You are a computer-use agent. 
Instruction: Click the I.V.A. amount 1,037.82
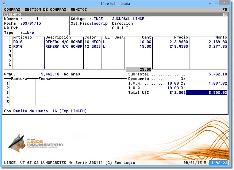pyautogui.click(x=218, y=84)
